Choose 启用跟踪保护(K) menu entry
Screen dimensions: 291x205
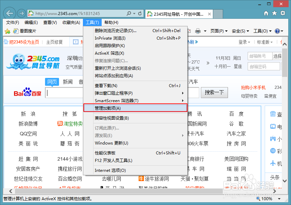tap(135, 46)
